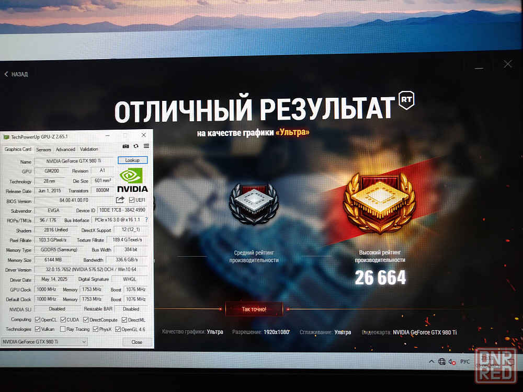Screen dimensions: 523x392
Task: Click the Name field with GTX 980 Ti
Action: pyautogui.click(x=74, y=161)
